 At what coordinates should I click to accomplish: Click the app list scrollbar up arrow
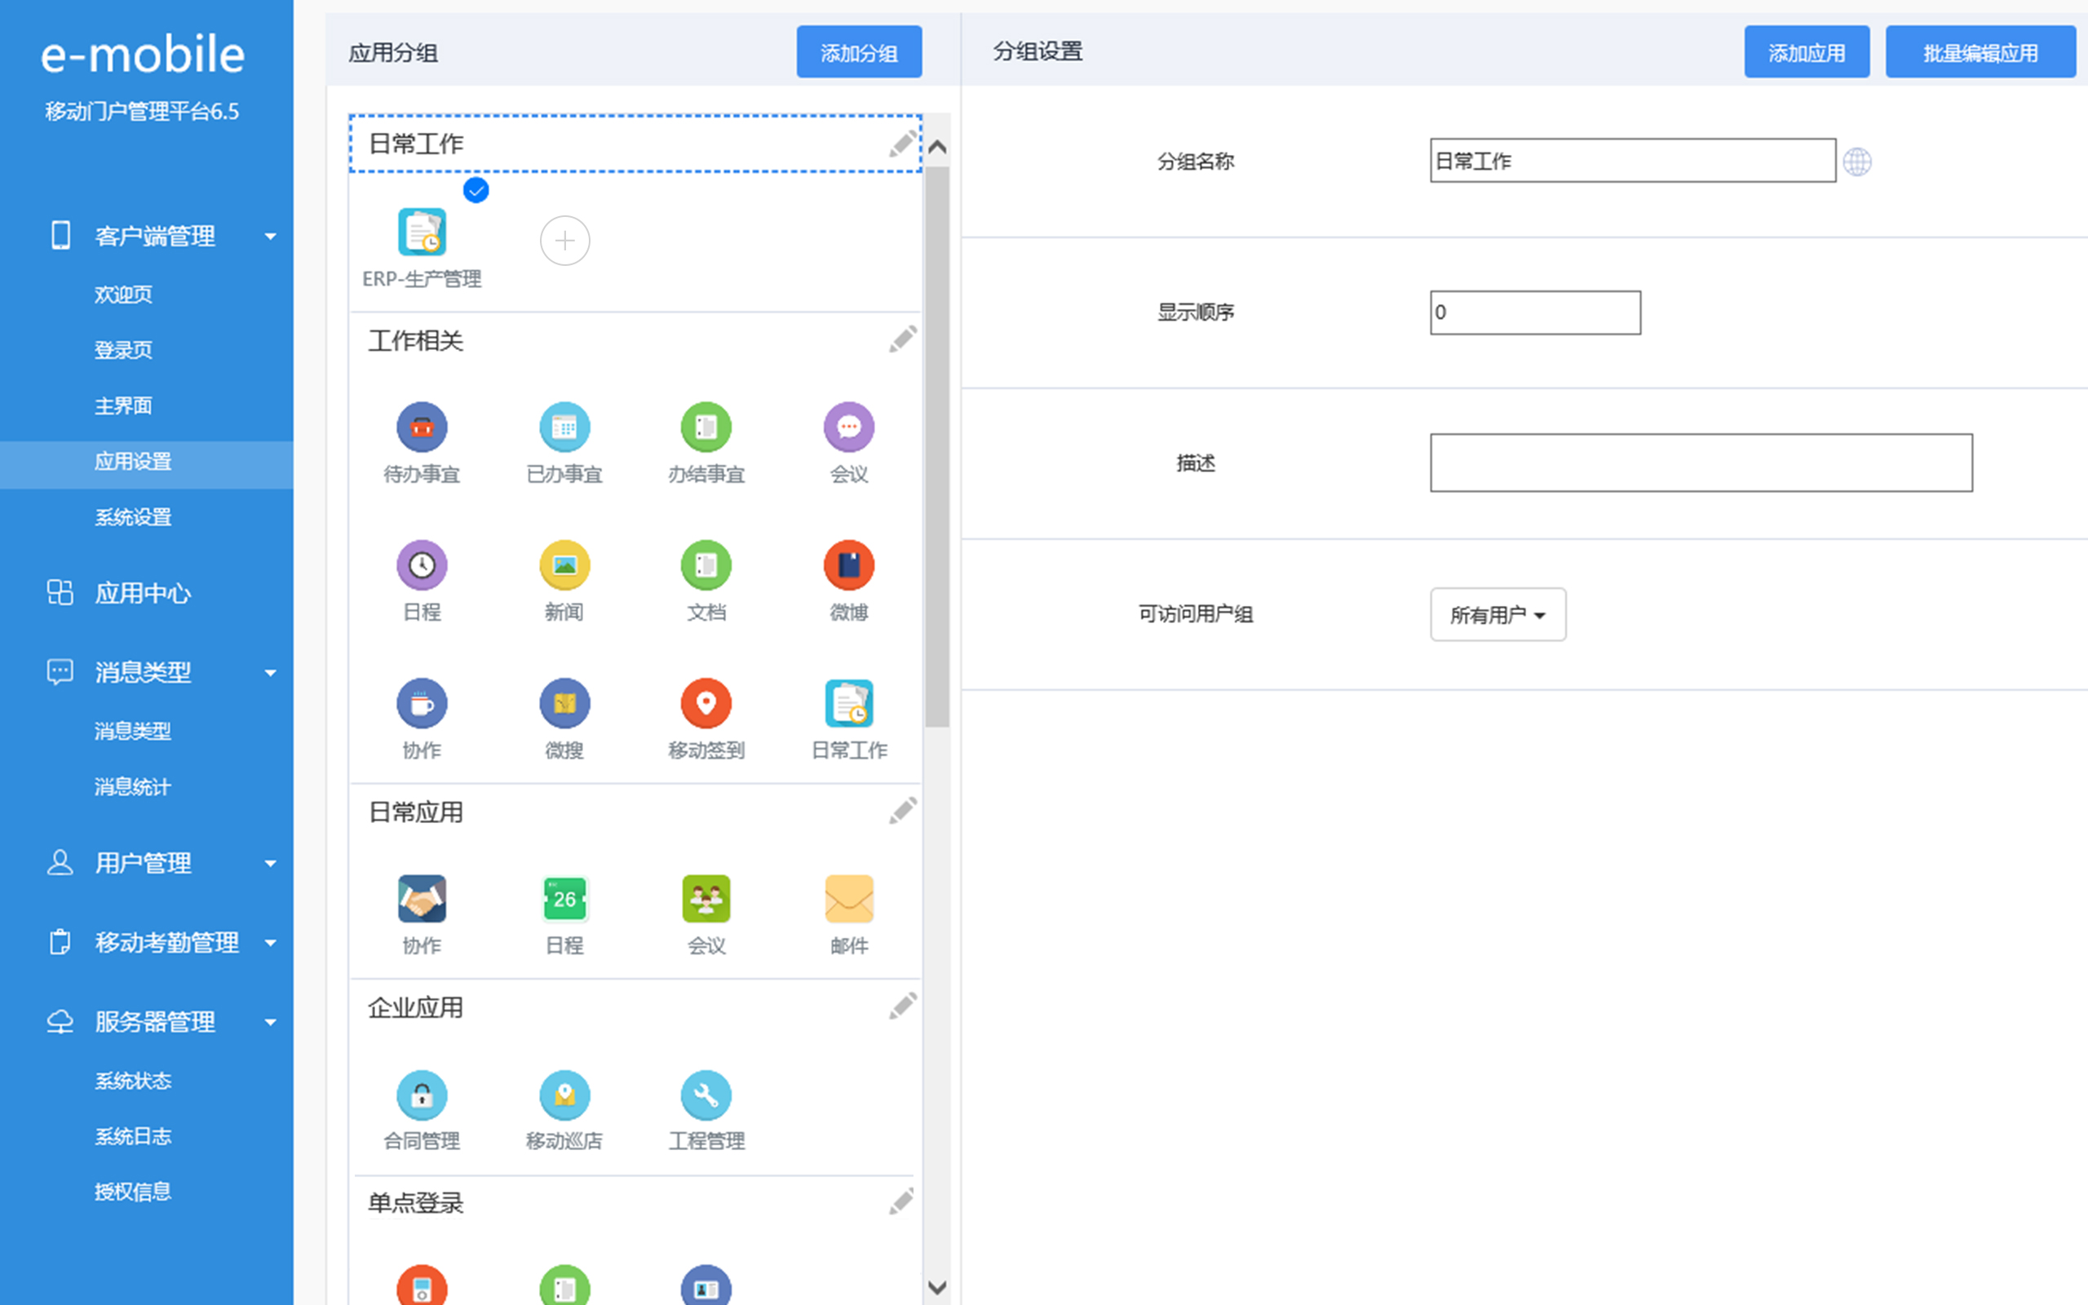pyautogui.click(x=937, y=147)
